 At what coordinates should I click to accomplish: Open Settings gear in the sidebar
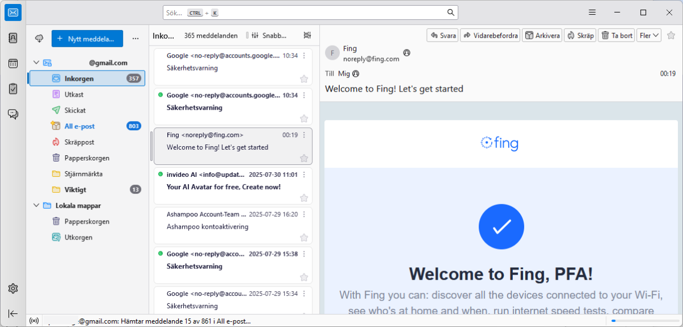pos(13,289)
